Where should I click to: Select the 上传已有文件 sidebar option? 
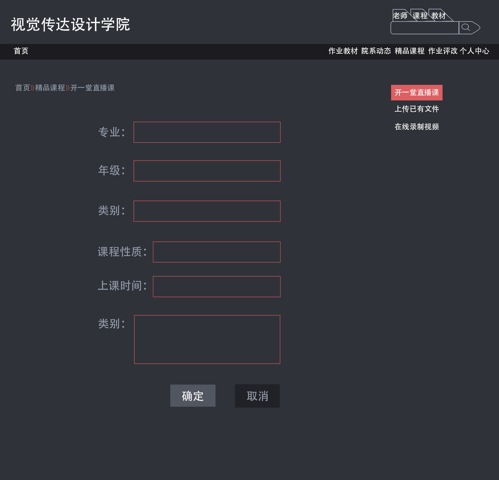click(x=417, y=109)
